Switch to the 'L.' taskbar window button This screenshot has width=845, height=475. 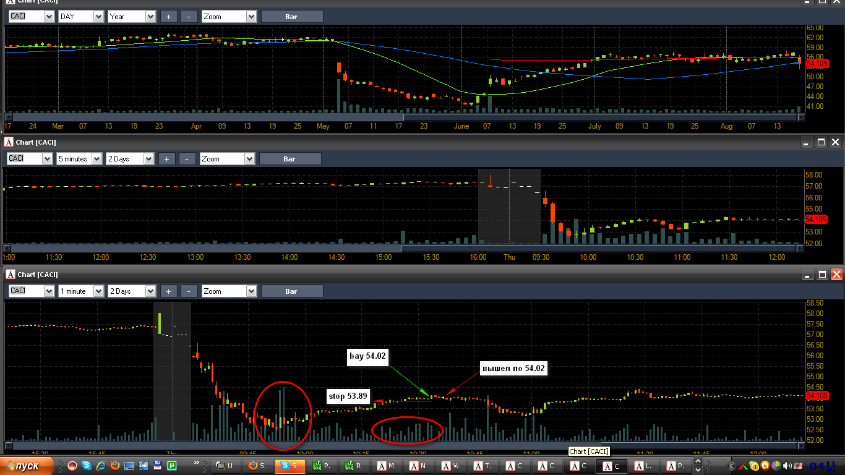[644, 466]
